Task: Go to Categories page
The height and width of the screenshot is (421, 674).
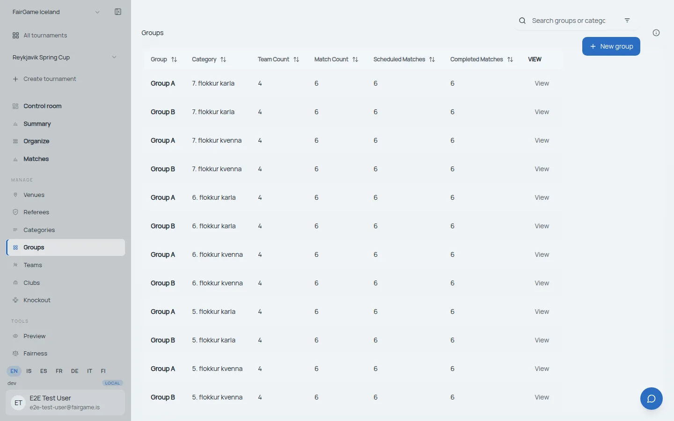Action: (66, 230)
